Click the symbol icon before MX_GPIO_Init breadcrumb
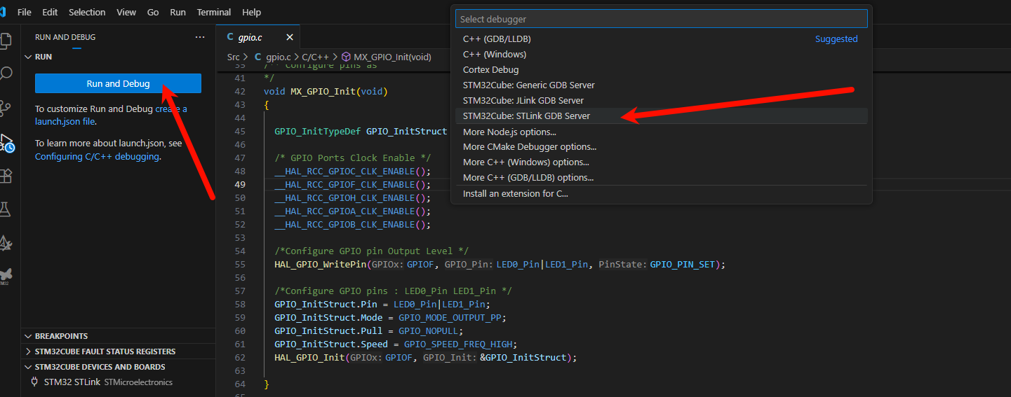This screenshot has width=1011, height=397. point(346,57)
